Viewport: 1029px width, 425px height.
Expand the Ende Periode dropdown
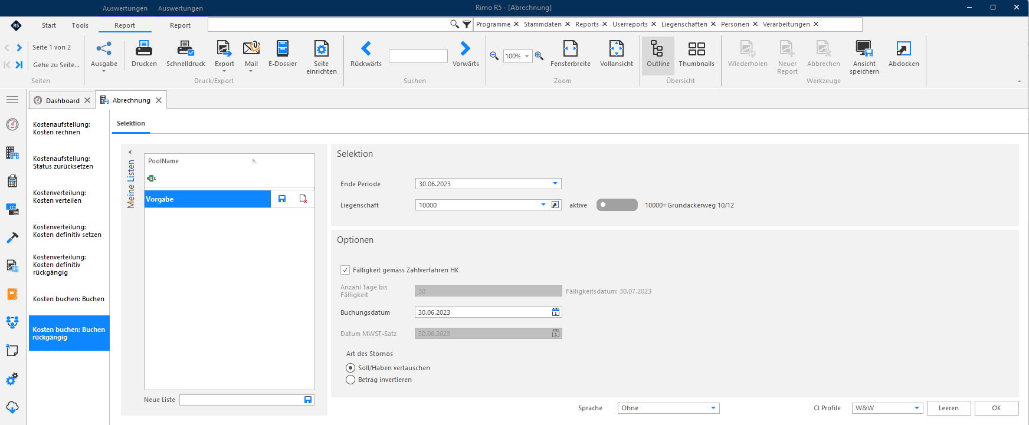[x=555, y=184]
